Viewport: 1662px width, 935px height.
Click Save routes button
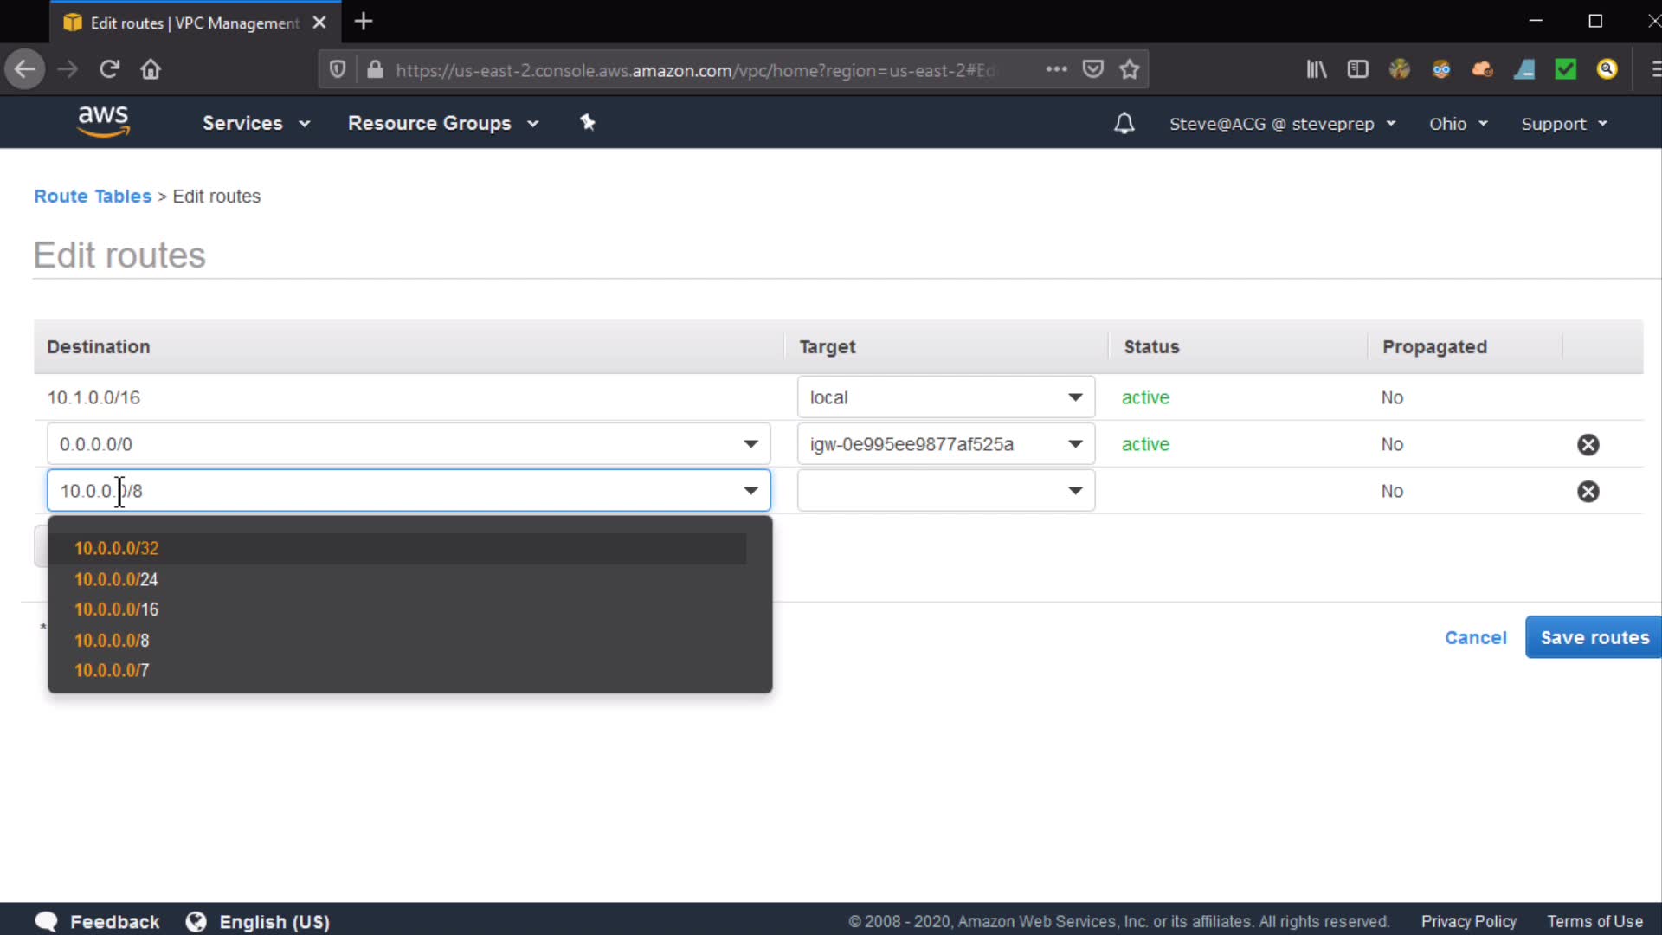[x=1594, y=638]
